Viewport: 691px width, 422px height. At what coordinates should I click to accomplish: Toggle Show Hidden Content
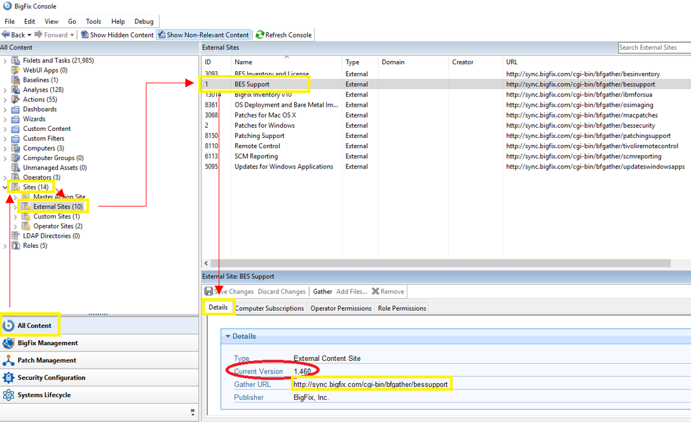pyautogui.click(x=117, y=35)
